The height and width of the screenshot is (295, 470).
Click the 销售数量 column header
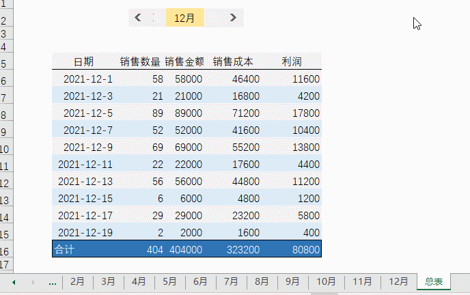(x=140, y=61)
